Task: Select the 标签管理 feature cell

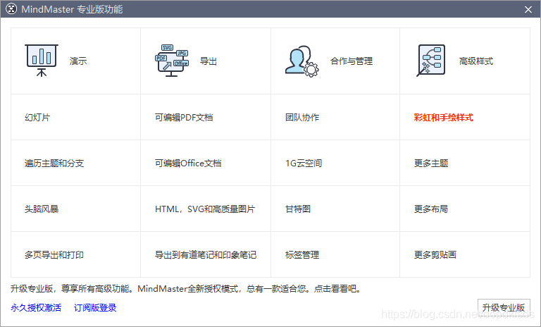Action: 335,255
